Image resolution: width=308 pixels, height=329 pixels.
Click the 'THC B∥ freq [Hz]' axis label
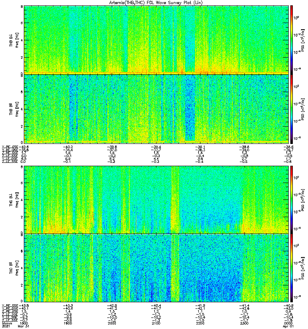14,268
